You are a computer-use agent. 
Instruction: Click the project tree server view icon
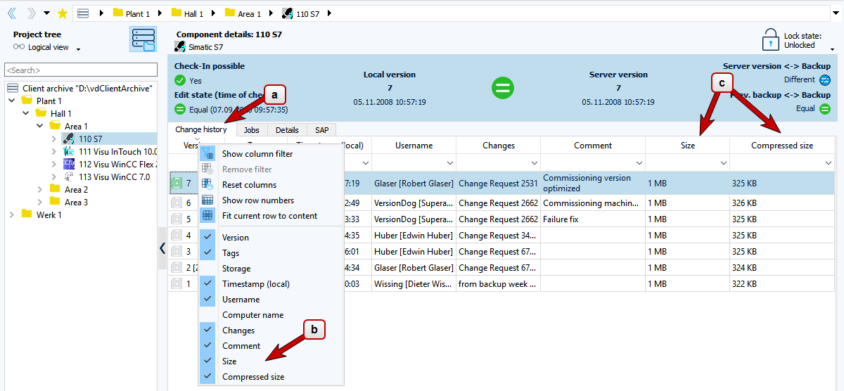click(x=143, y=40)
